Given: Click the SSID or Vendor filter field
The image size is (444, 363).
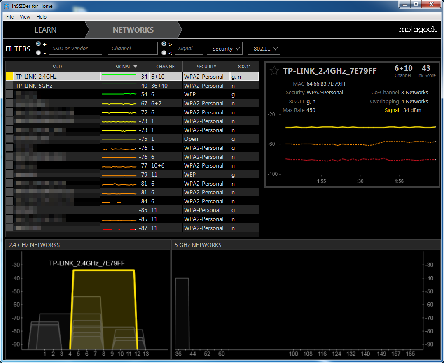Looking at the screenshot, I should 76,48.
